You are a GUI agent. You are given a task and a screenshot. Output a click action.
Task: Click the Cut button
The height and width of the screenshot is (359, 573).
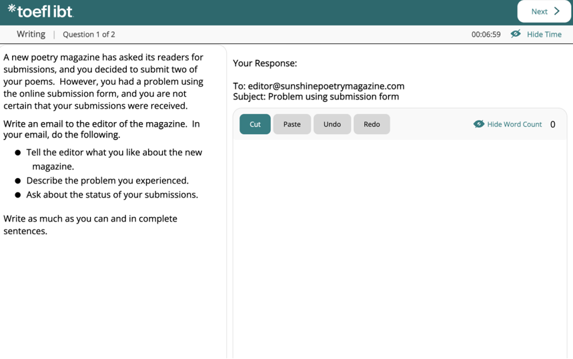[255, 124]
